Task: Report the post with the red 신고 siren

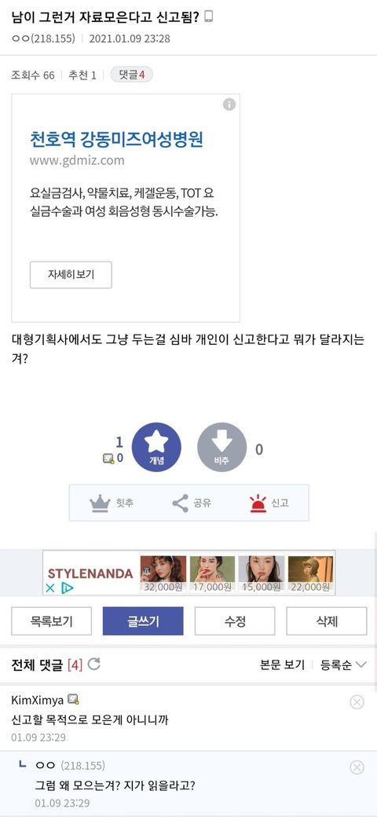Action: (x=258, y=503)
